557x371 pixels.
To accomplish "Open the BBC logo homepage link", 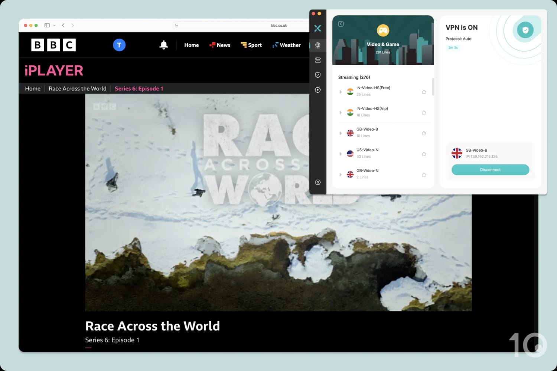I will [53, 45].
